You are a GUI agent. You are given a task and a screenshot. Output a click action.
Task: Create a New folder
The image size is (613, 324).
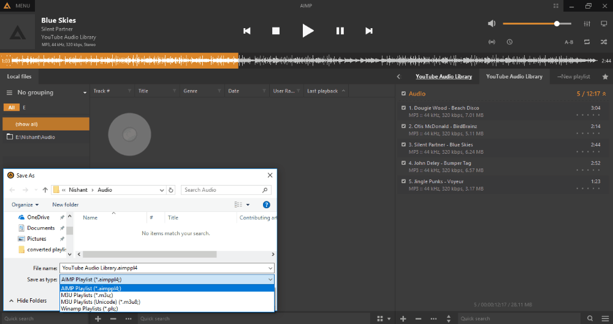point(66,205)
